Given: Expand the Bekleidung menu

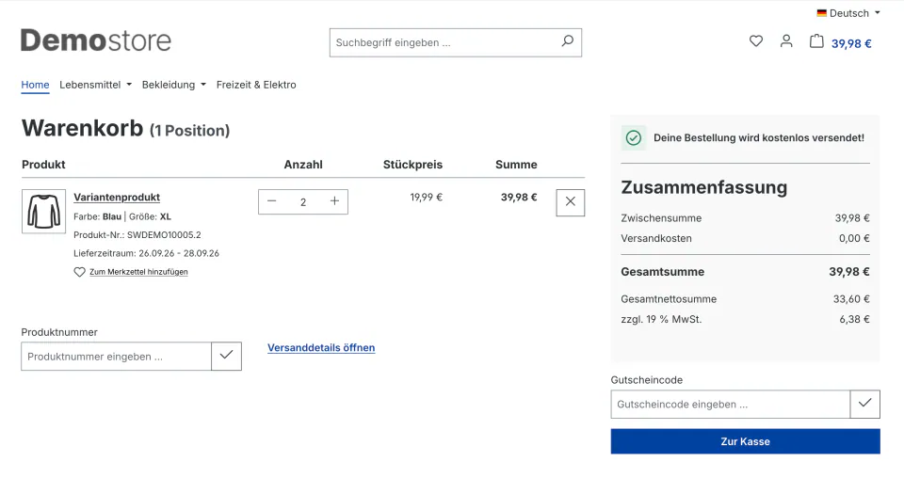Looking at the screenshot, I should point(173,85).
